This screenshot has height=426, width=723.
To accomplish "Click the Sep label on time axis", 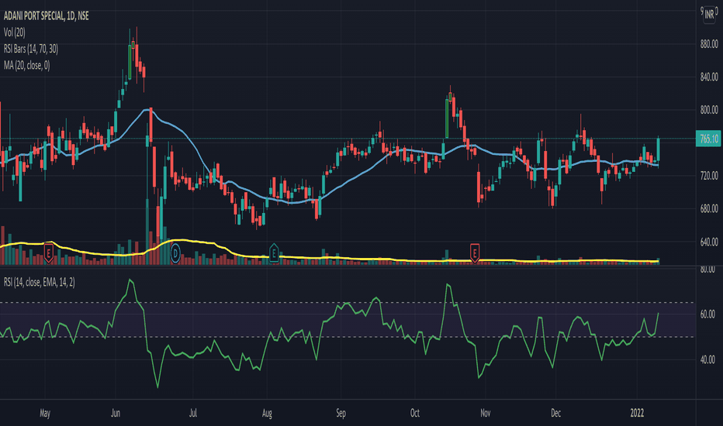I will [x=341, y=413].
